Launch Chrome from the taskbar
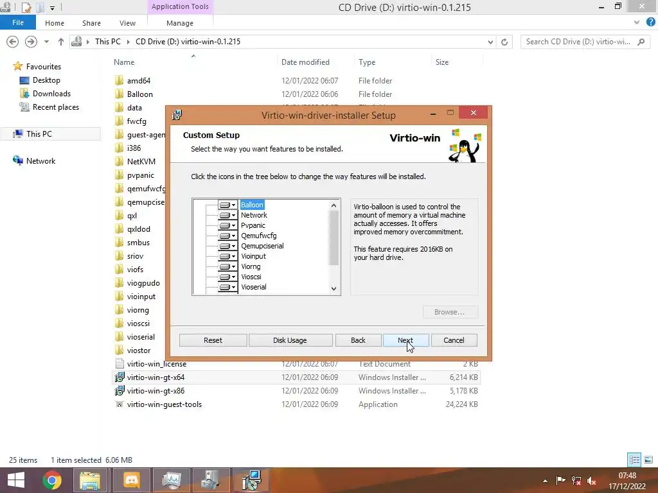The image size is (658, 493). [52, 480]
